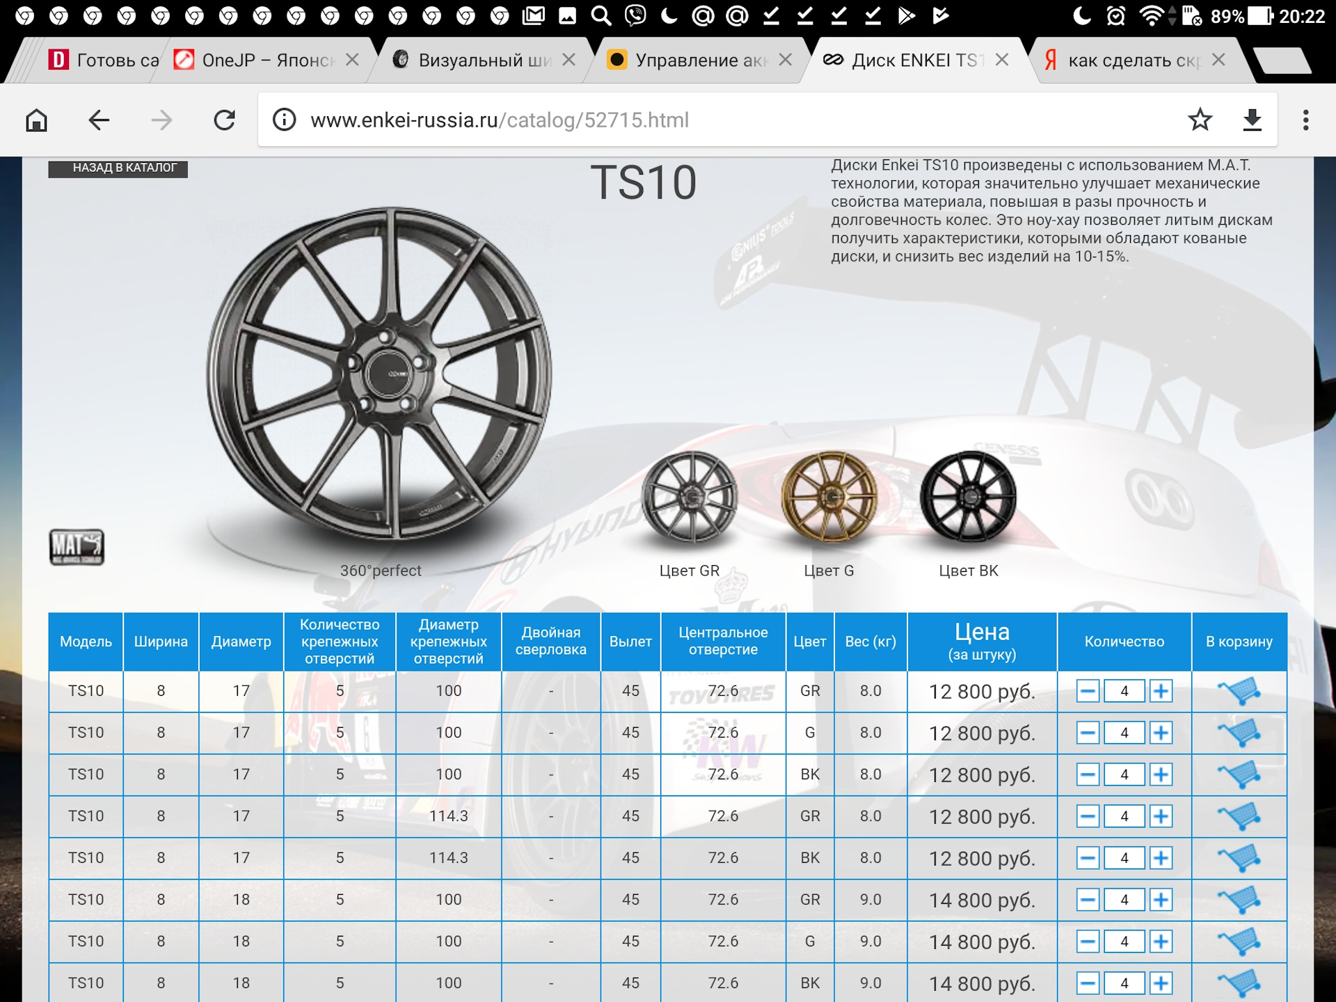Add first BK 17 row to cart
This screenshot has height=1002, width=1336.
[1239, 774]
